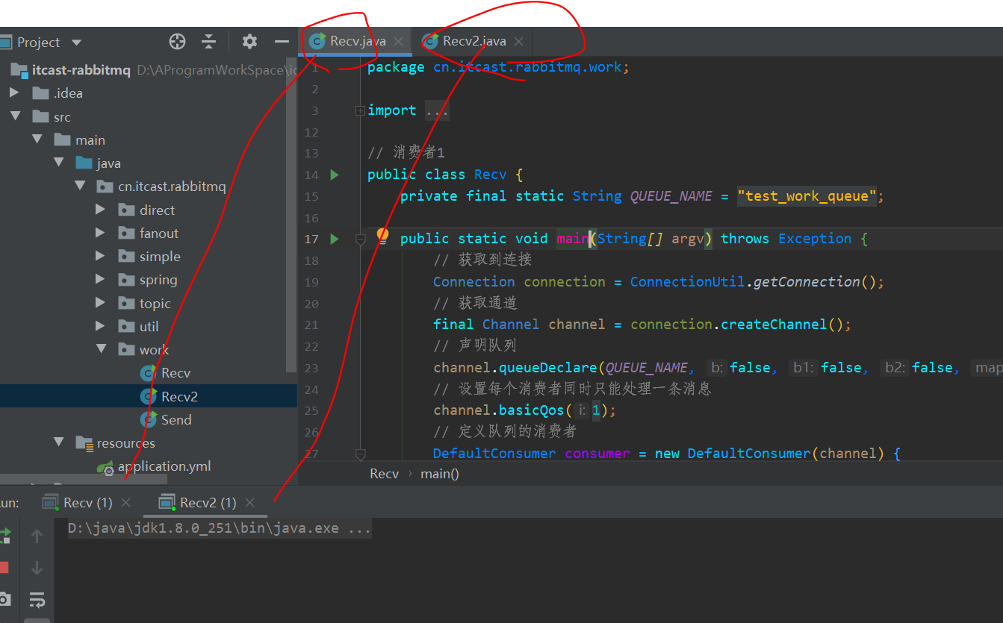The image size is (1003, 623).
Task: Click the "test_work_queue" string literal
Action: (807, 196)
